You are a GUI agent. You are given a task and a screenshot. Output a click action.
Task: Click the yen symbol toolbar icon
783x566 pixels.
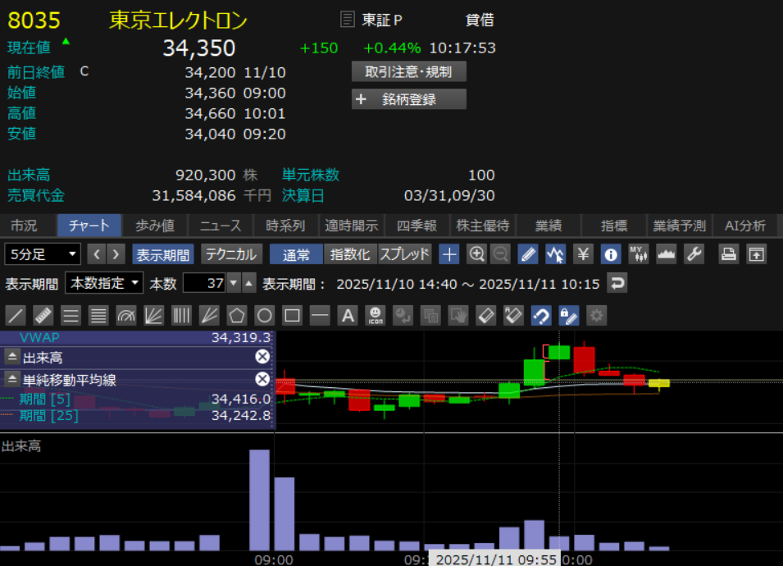click(x=583, y=254)
